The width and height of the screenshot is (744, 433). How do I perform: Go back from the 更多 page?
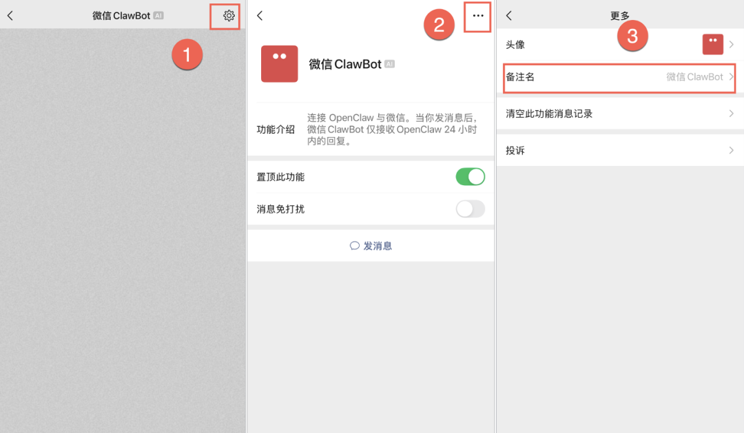[508, 15]
